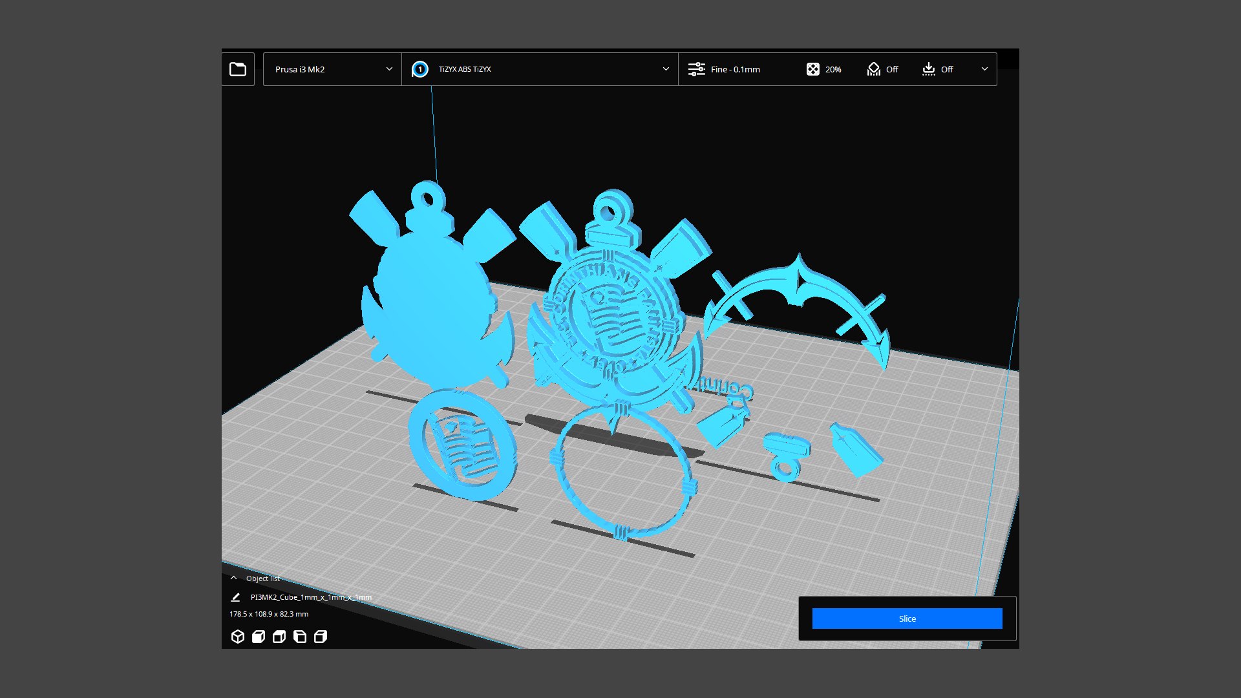
Task: Click the pencil rename icon
Action: [x=236, y=597]
